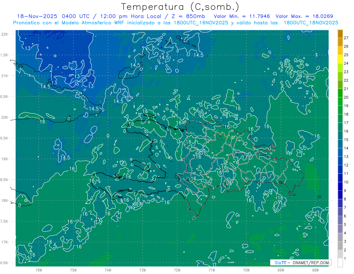Click the 22N latitude axis label

(x=5, y=34)
